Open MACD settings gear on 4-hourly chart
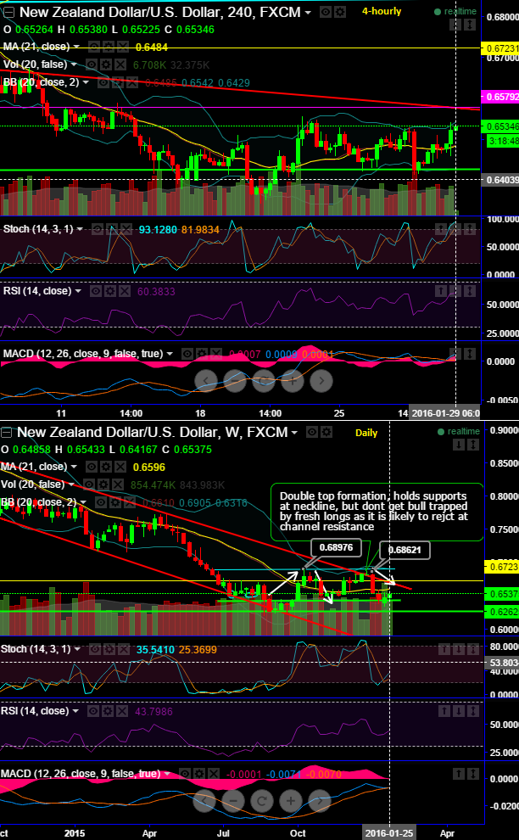Image resolution: width=519 pixels, height=840 pixels. (x=201, y=354)
